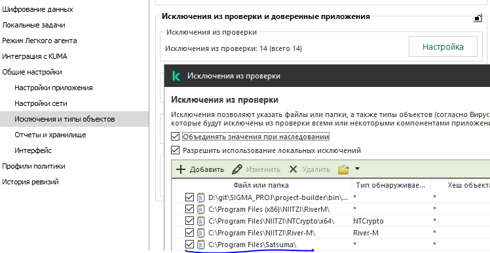Click the file icon of the NTCrypto\x64 row
490x253 pixels.
(200, 221)
